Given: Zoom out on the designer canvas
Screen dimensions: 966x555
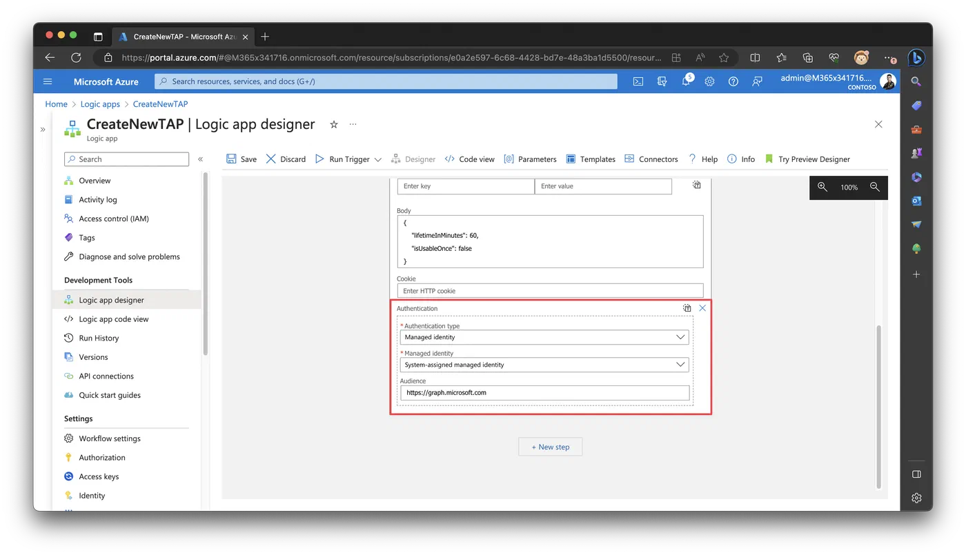Looking at the screenshot, I should [x=875, y=187].
